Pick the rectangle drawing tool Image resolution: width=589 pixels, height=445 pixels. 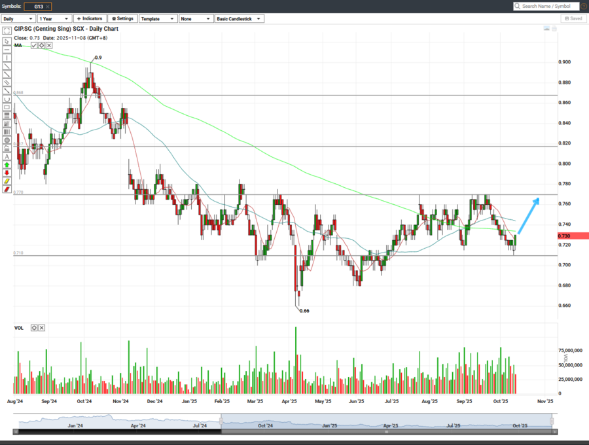[x=7, y=107]
